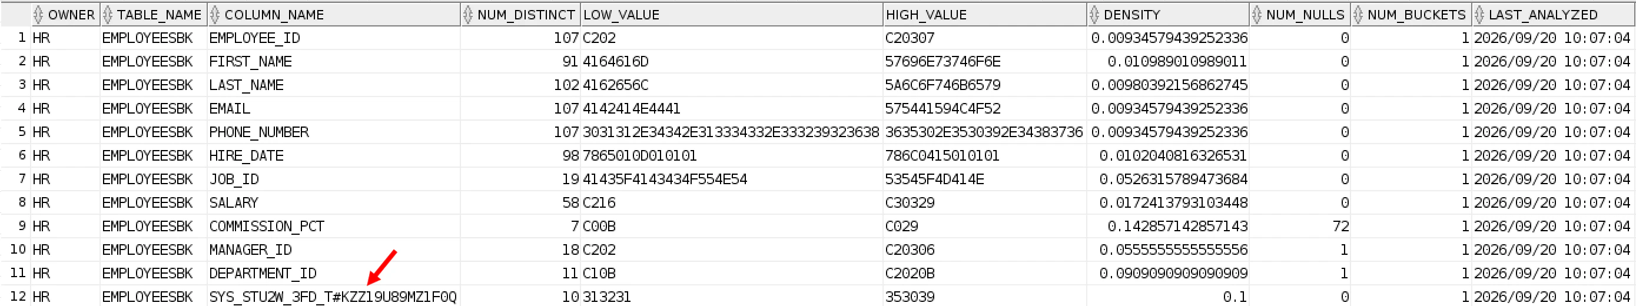This screenshot has height=306, width=1636.
Task: Select the EMPLOYEE_ID column name cell
Action: [x=334, y=38]
